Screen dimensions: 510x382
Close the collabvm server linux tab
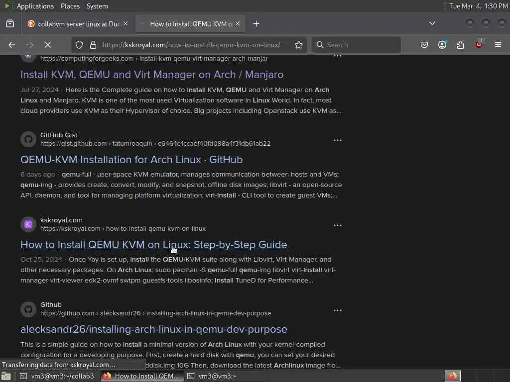[126, 24]
